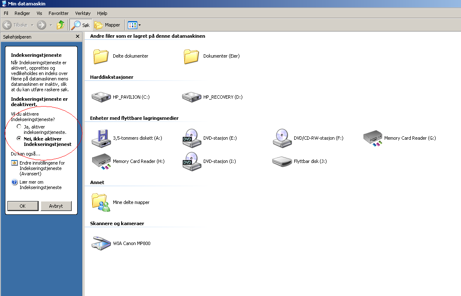
Task: Select the Memory Card Reader (G:) icon
Action: (373, 138)
